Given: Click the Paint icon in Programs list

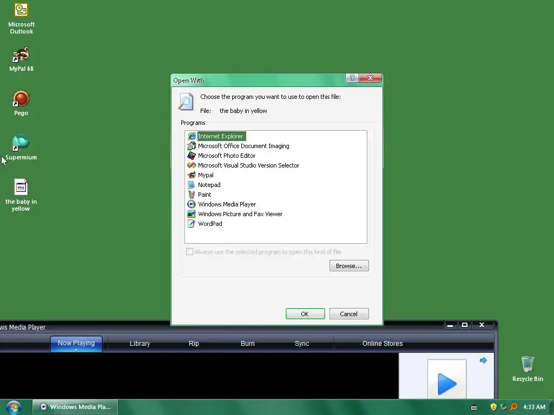Looking at the screenshot, I should click(x=192, y=195).
